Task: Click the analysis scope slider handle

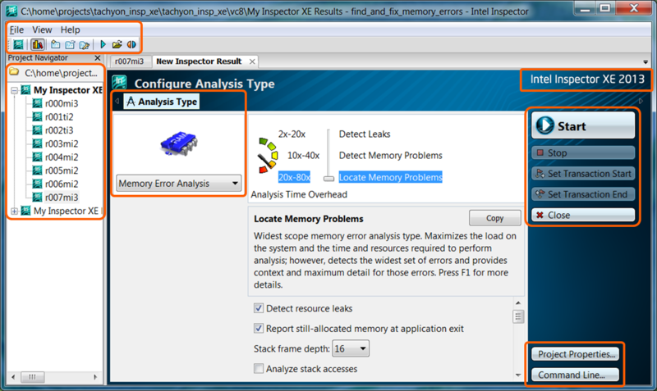Action: pyautogui.click(x=329, y=179)
